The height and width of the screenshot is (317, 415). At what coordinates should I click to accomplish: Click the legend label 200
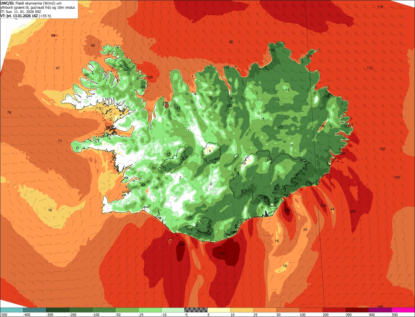[x=325, y=314]
